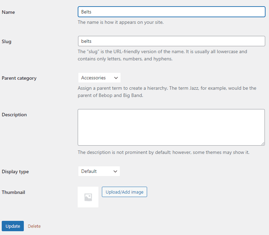Click the Parent category label
The width and height of the screenshot is (269, 235).
[x=19, y=78]
